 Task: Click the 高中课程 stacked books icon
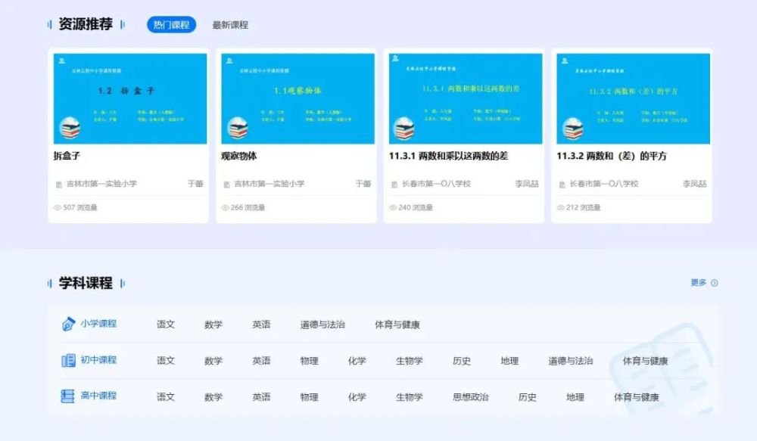(x=68, y=396)
